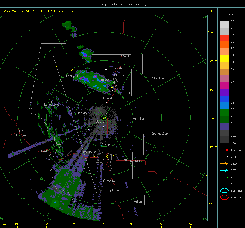Click the RockyMH label
This screenshot has width=245, height=228.
tap(72, 76)
